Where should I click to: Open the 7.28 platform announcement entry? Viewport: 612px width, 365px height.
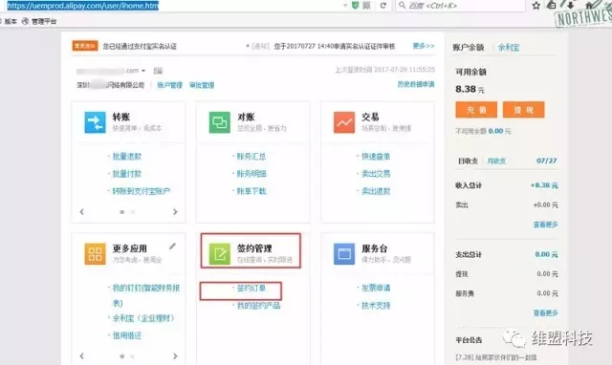click(x=496, y=357)
